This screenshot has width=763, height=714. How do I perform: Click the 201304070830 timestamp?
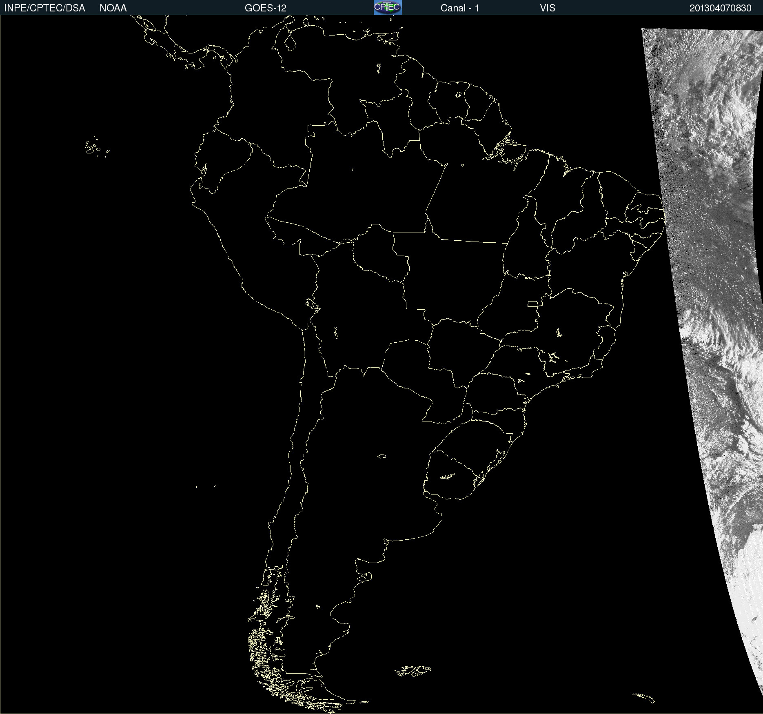tap(720, 8)
